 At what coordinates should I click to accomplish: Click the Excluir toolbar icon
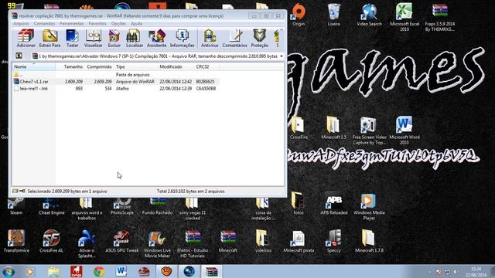(x=114, y=39)
